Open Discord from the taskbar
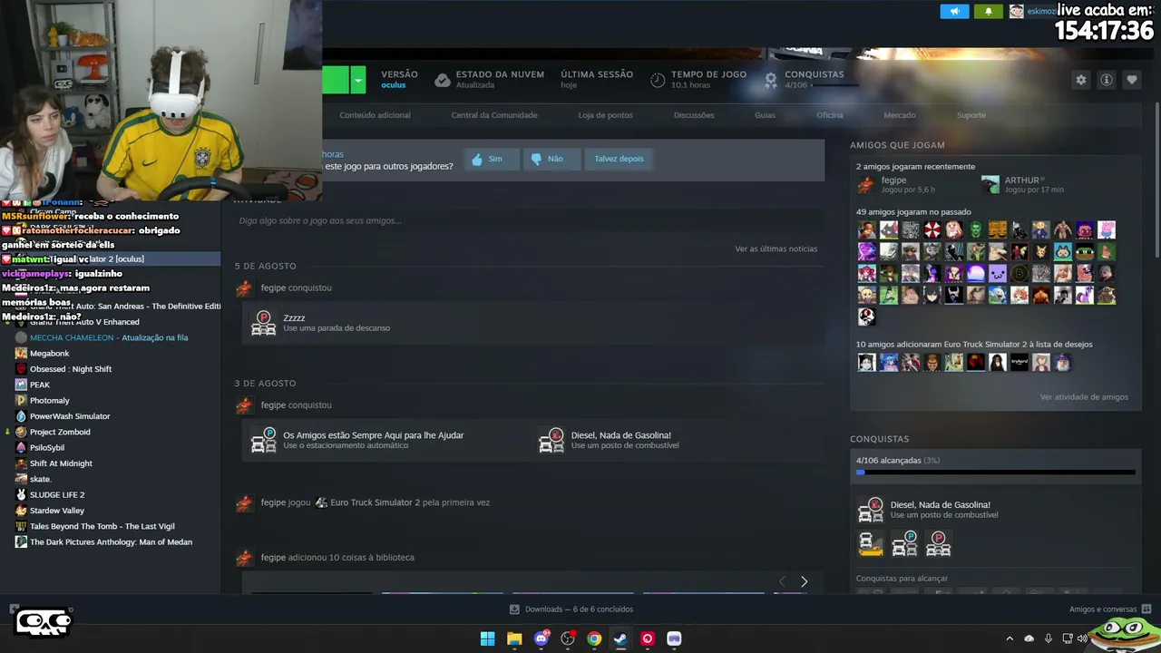This screenshot has width=1161, height=653. click(x=541, y=638)
